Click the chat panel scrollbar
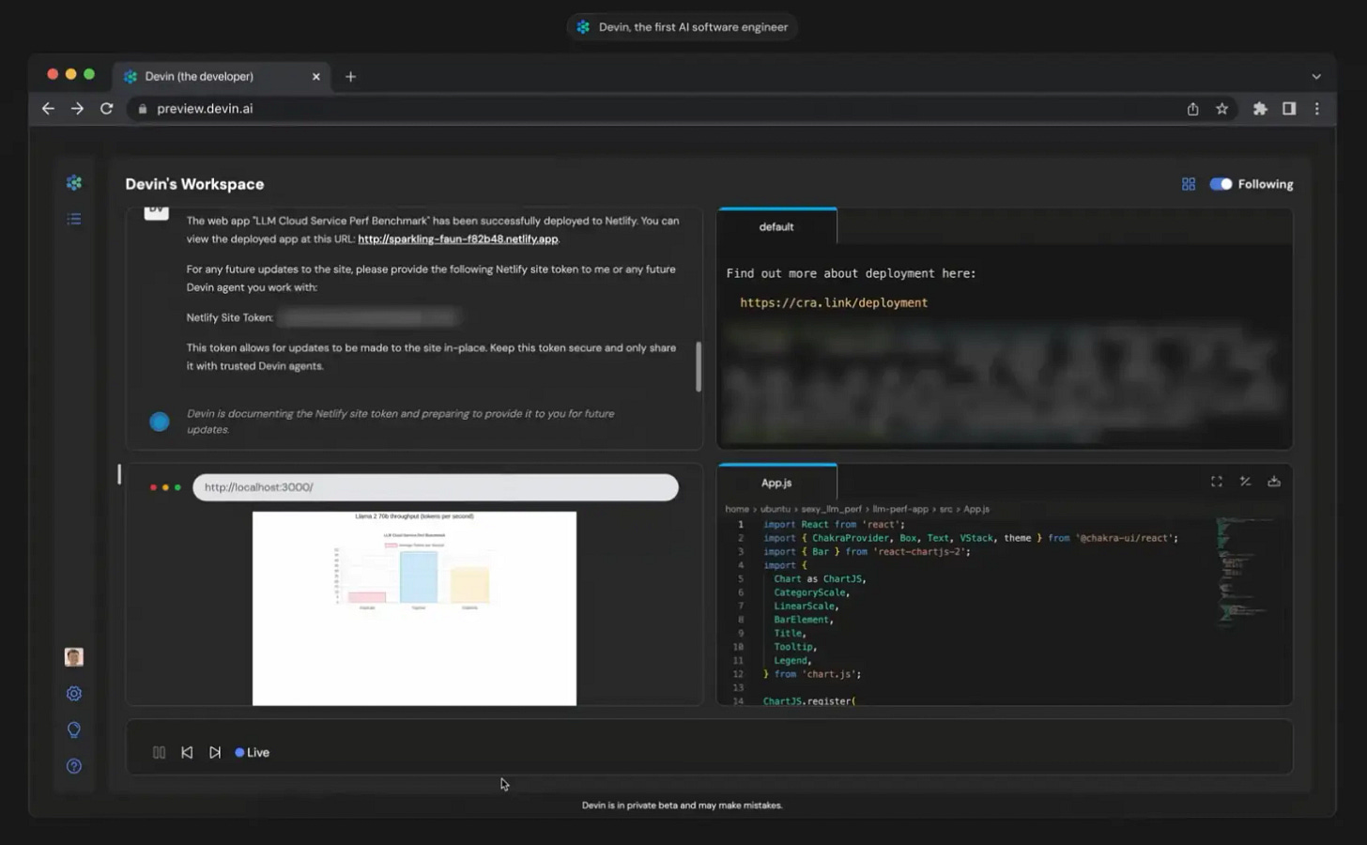This screenshot has width=1367, height=845. [x=699, y=366]
